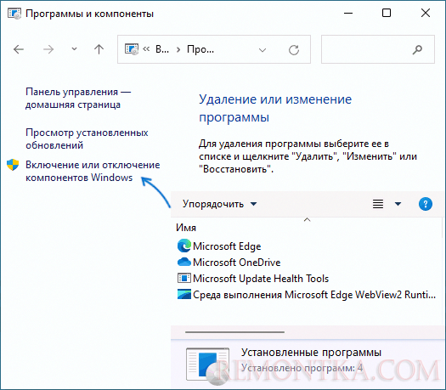Go forward with the right arrow
The height and width of the screenshot is (390, 446).
pos(48,49)
